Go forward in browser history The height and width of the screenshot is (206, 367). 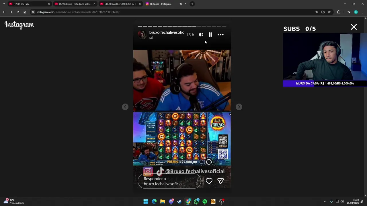[11, 12]
